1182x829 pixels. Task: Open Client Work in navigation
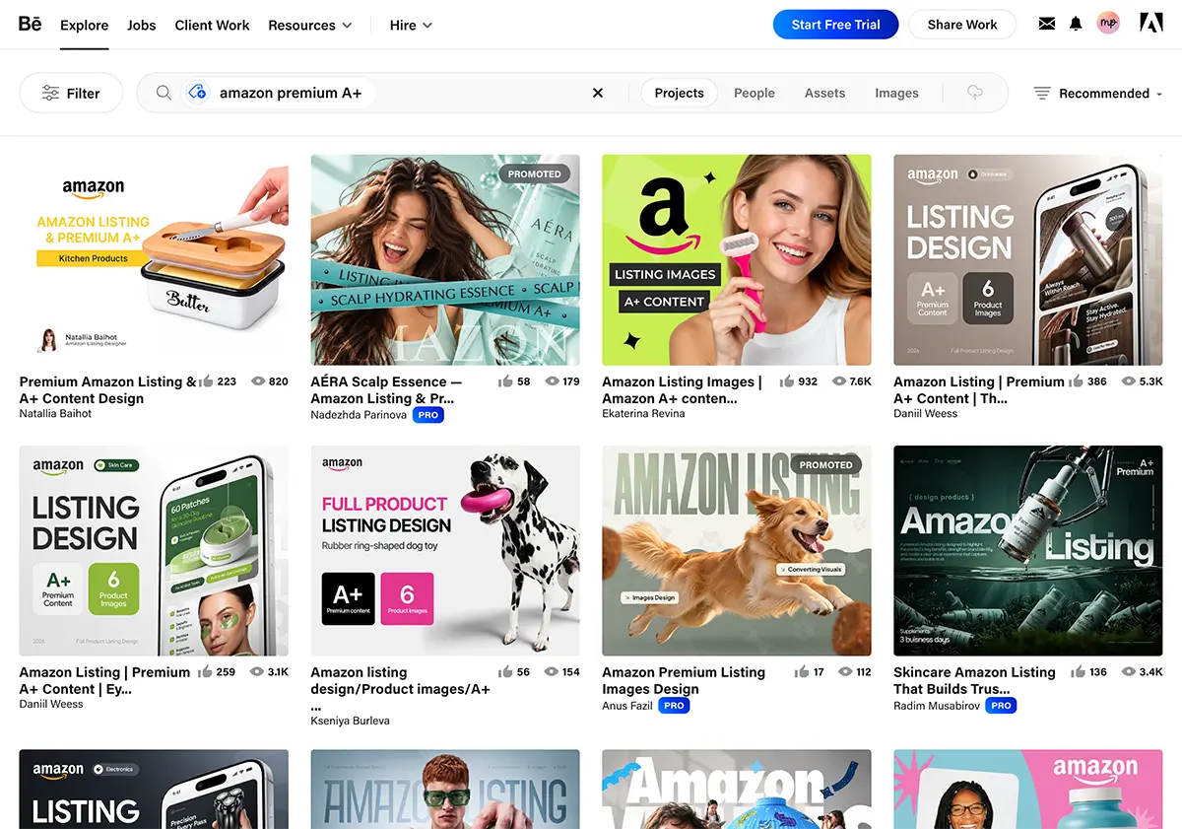[212, 25]
